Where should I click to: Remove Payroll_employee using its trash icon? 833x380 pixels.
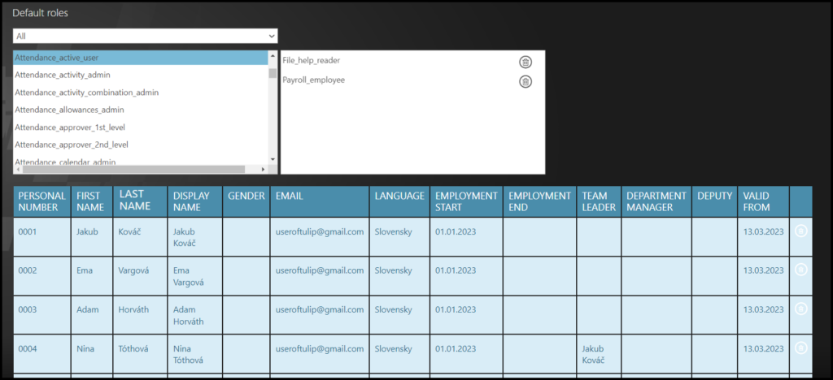click(526, 81)
